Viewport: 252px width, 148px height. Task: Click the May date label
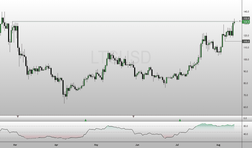point(96,145)
